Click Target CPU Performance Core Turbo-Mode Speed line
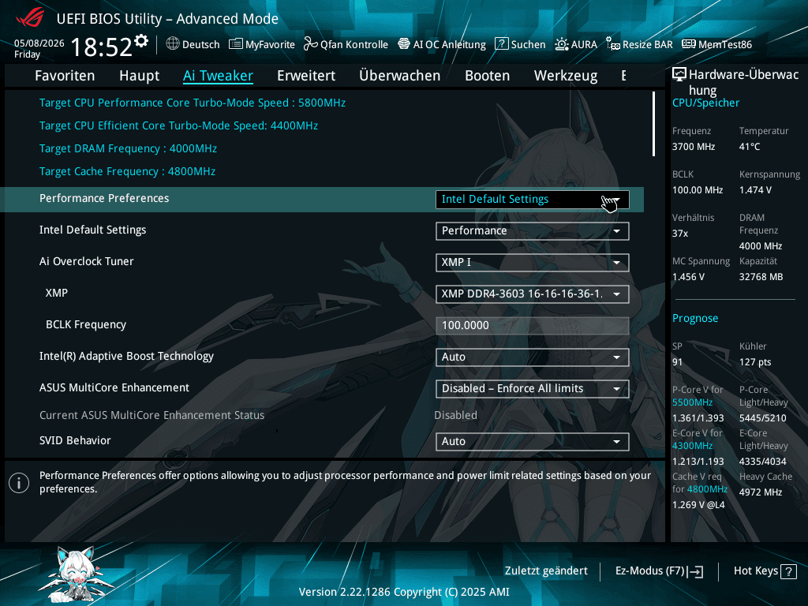Viewport: 808px width, 606px height. [193, 103]
